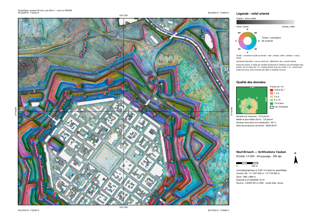
Task: Click the "creux, fossé" gradient label
Action: tap(242, 27)
